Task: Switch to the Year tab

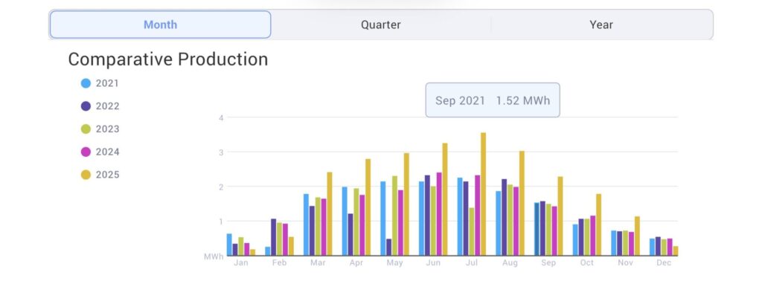Action: pos(601,25)
